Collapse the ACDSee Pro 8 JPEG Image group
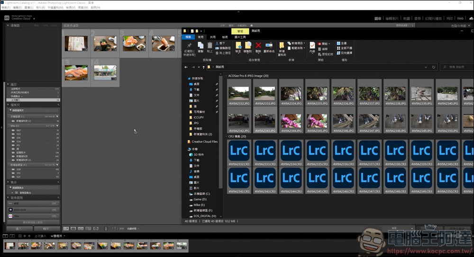 (227, 76)
